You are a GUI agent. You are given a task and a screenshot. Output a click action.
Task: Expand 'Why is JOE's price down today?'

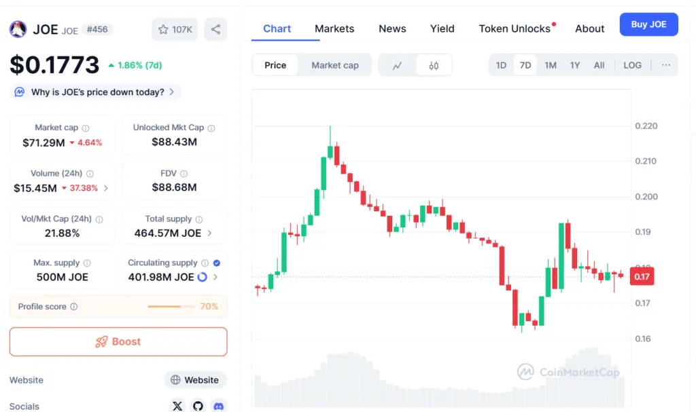coord(94,91)
